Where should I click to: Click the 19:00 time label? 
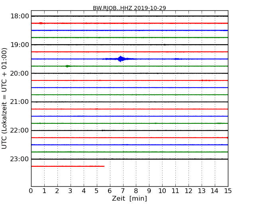(20, 45)
